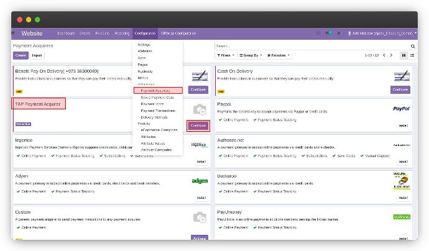Image resolution: width=429 pixels, height=251 pixels.
Task: Click the Cash On Delivery transfer icon
Action: click(401, 76)
